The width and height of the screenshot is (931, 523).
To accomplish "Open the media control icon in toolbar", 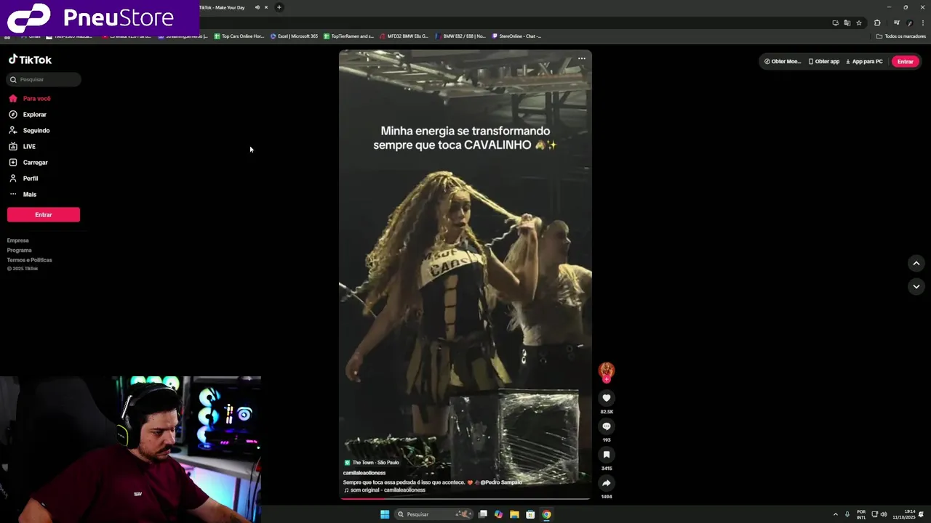I will point(897,23).
